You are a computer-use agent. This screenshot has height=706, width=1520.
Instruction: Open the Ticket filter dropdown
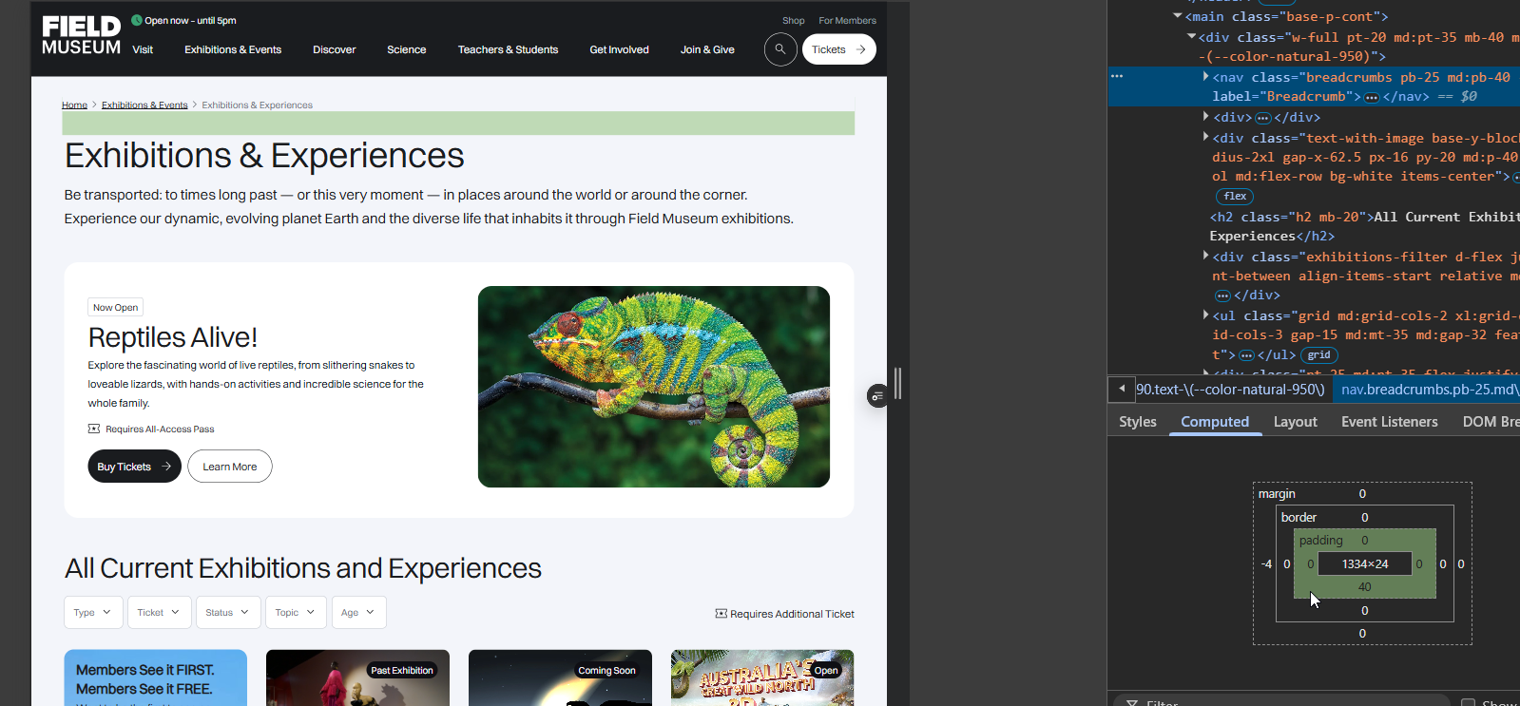click(x=159, y=613)
